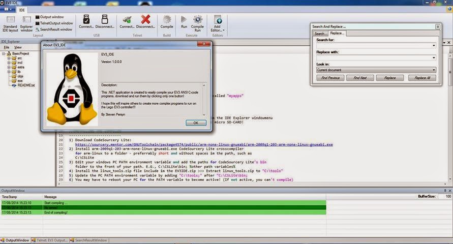Select the exe folder in the tree
Viewport: 453px width, 244px height.
coord(17,81)
